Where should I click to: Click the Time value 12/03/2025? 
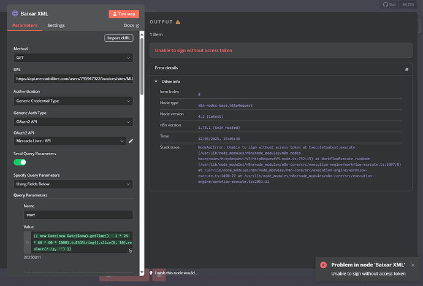(219, 139)
